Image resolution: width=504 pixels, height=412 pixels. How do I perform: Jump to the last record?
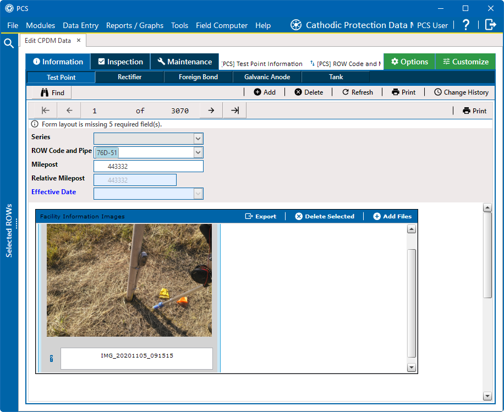235,111
